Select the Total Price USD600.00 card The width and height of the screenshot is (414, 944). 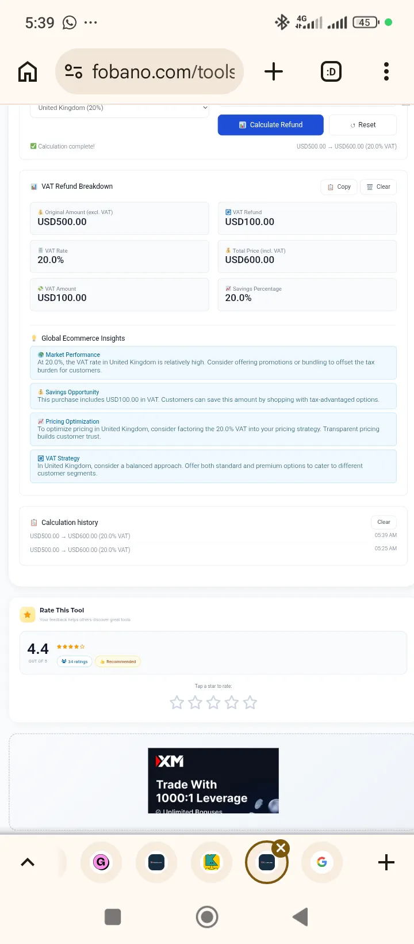coord(307,256)
